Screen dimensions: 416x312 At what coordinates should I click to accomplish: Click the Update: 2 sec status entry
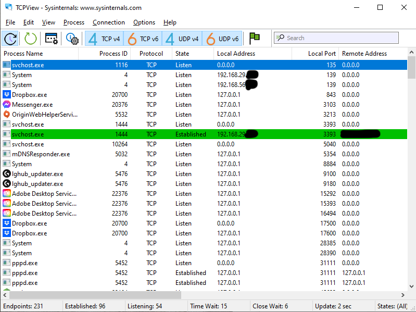pos(333,306)
